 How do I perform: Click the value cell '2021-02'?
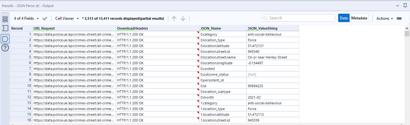click(273, 97)
